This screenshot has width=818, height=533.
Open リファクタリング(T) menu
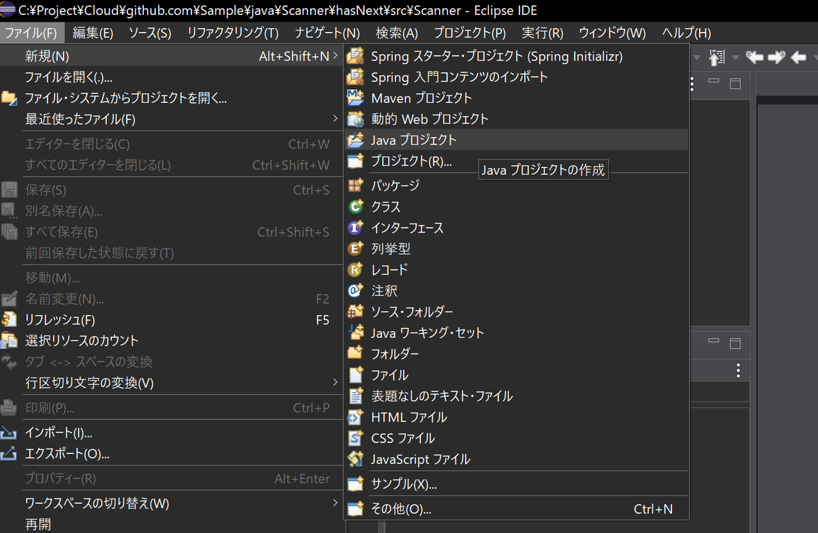[x=232, y=33]
